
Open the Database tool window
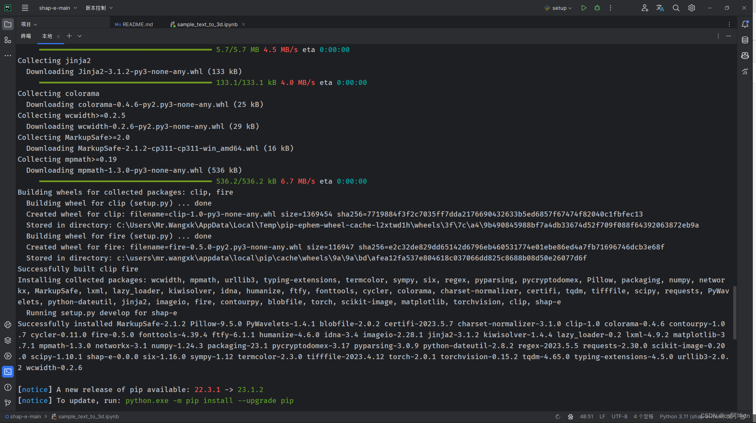pos(745,40)
